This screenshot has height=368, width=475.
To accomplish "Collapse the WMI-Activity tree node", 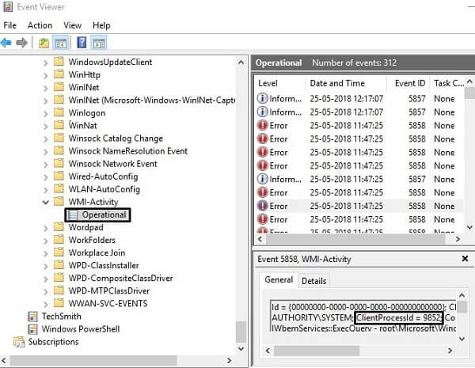I will coord(46,202).
